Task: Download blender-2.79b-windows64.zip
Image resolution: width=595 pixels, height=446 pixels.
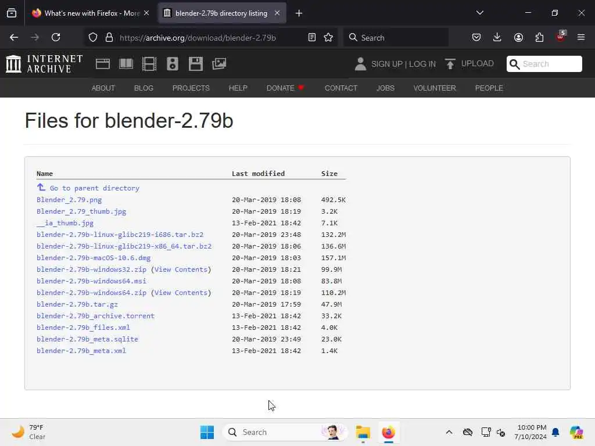Action: click(91, 293)
